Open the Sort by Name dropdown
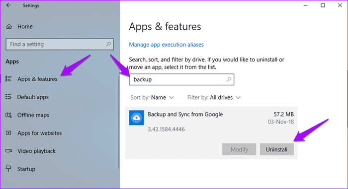 tap(152, 98)
